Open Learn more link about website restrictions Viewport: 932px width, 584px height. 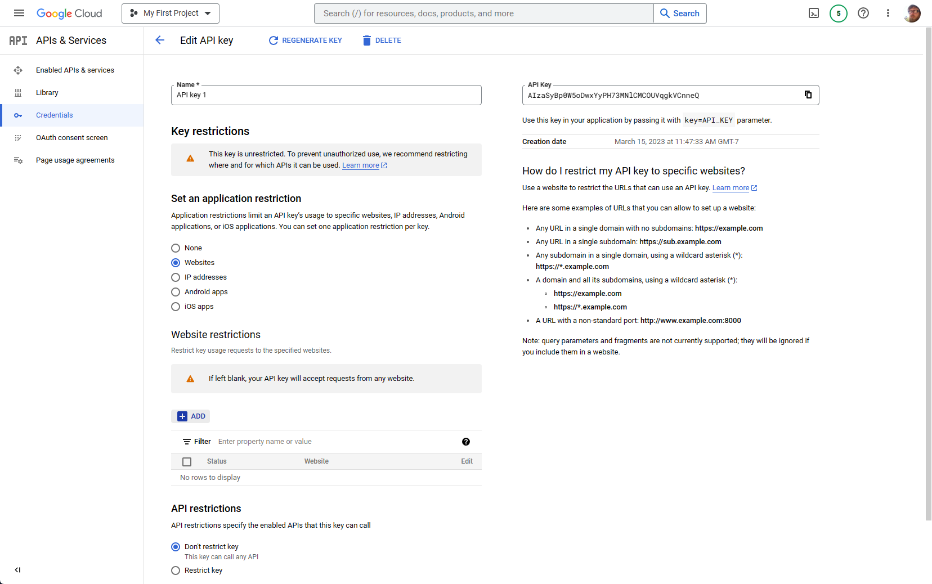coord(734,188)
